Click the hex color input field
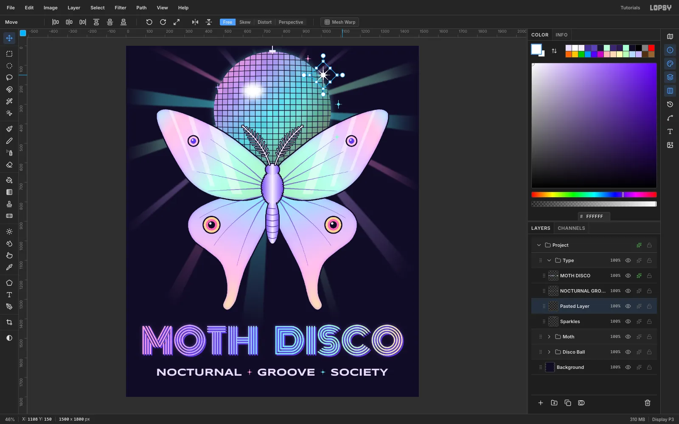The width and height of the screenshot is (679, 424). coord(594,216)
